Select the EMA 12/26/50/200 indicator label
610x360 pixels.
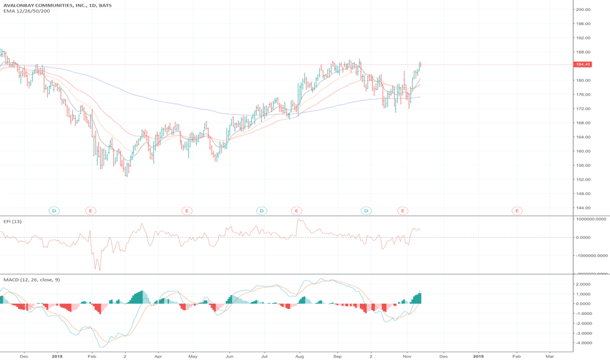coord(27,11)
